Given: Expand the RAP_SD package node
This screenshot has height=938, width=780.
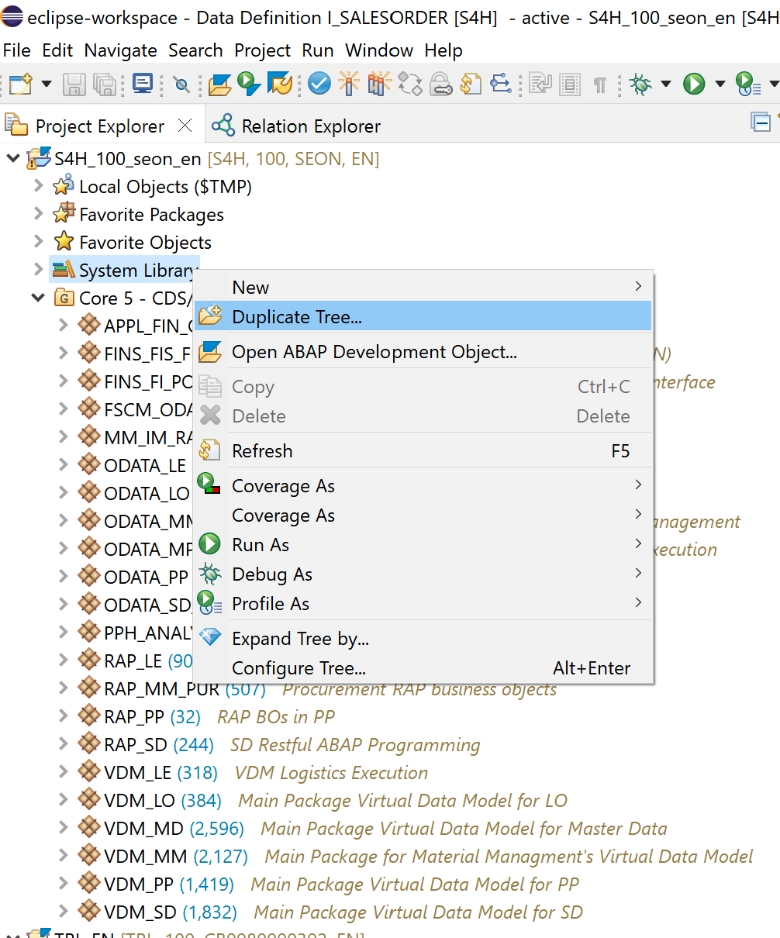Looking at the screenshot, I should pyautogui.click(x=63, y=744).
